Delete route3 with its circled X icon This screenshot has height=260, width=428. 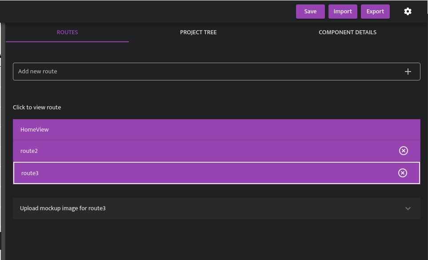tap(403, 173)
